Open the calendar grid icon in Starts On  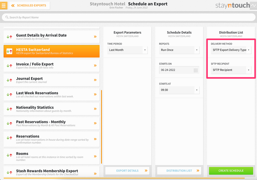(x=196, y=70)
